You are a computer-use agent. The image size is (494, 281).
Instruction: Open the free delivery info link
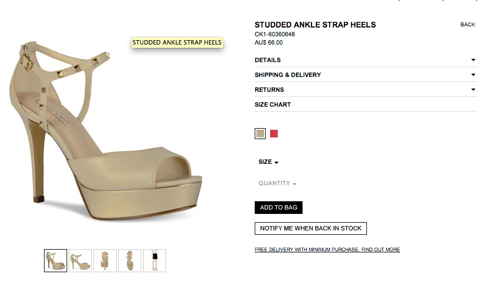coord(327,250)
